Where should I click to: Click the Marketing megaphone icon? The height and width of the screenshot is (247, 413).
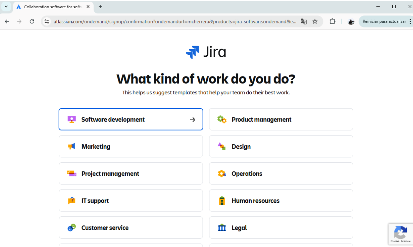point(72,146)
